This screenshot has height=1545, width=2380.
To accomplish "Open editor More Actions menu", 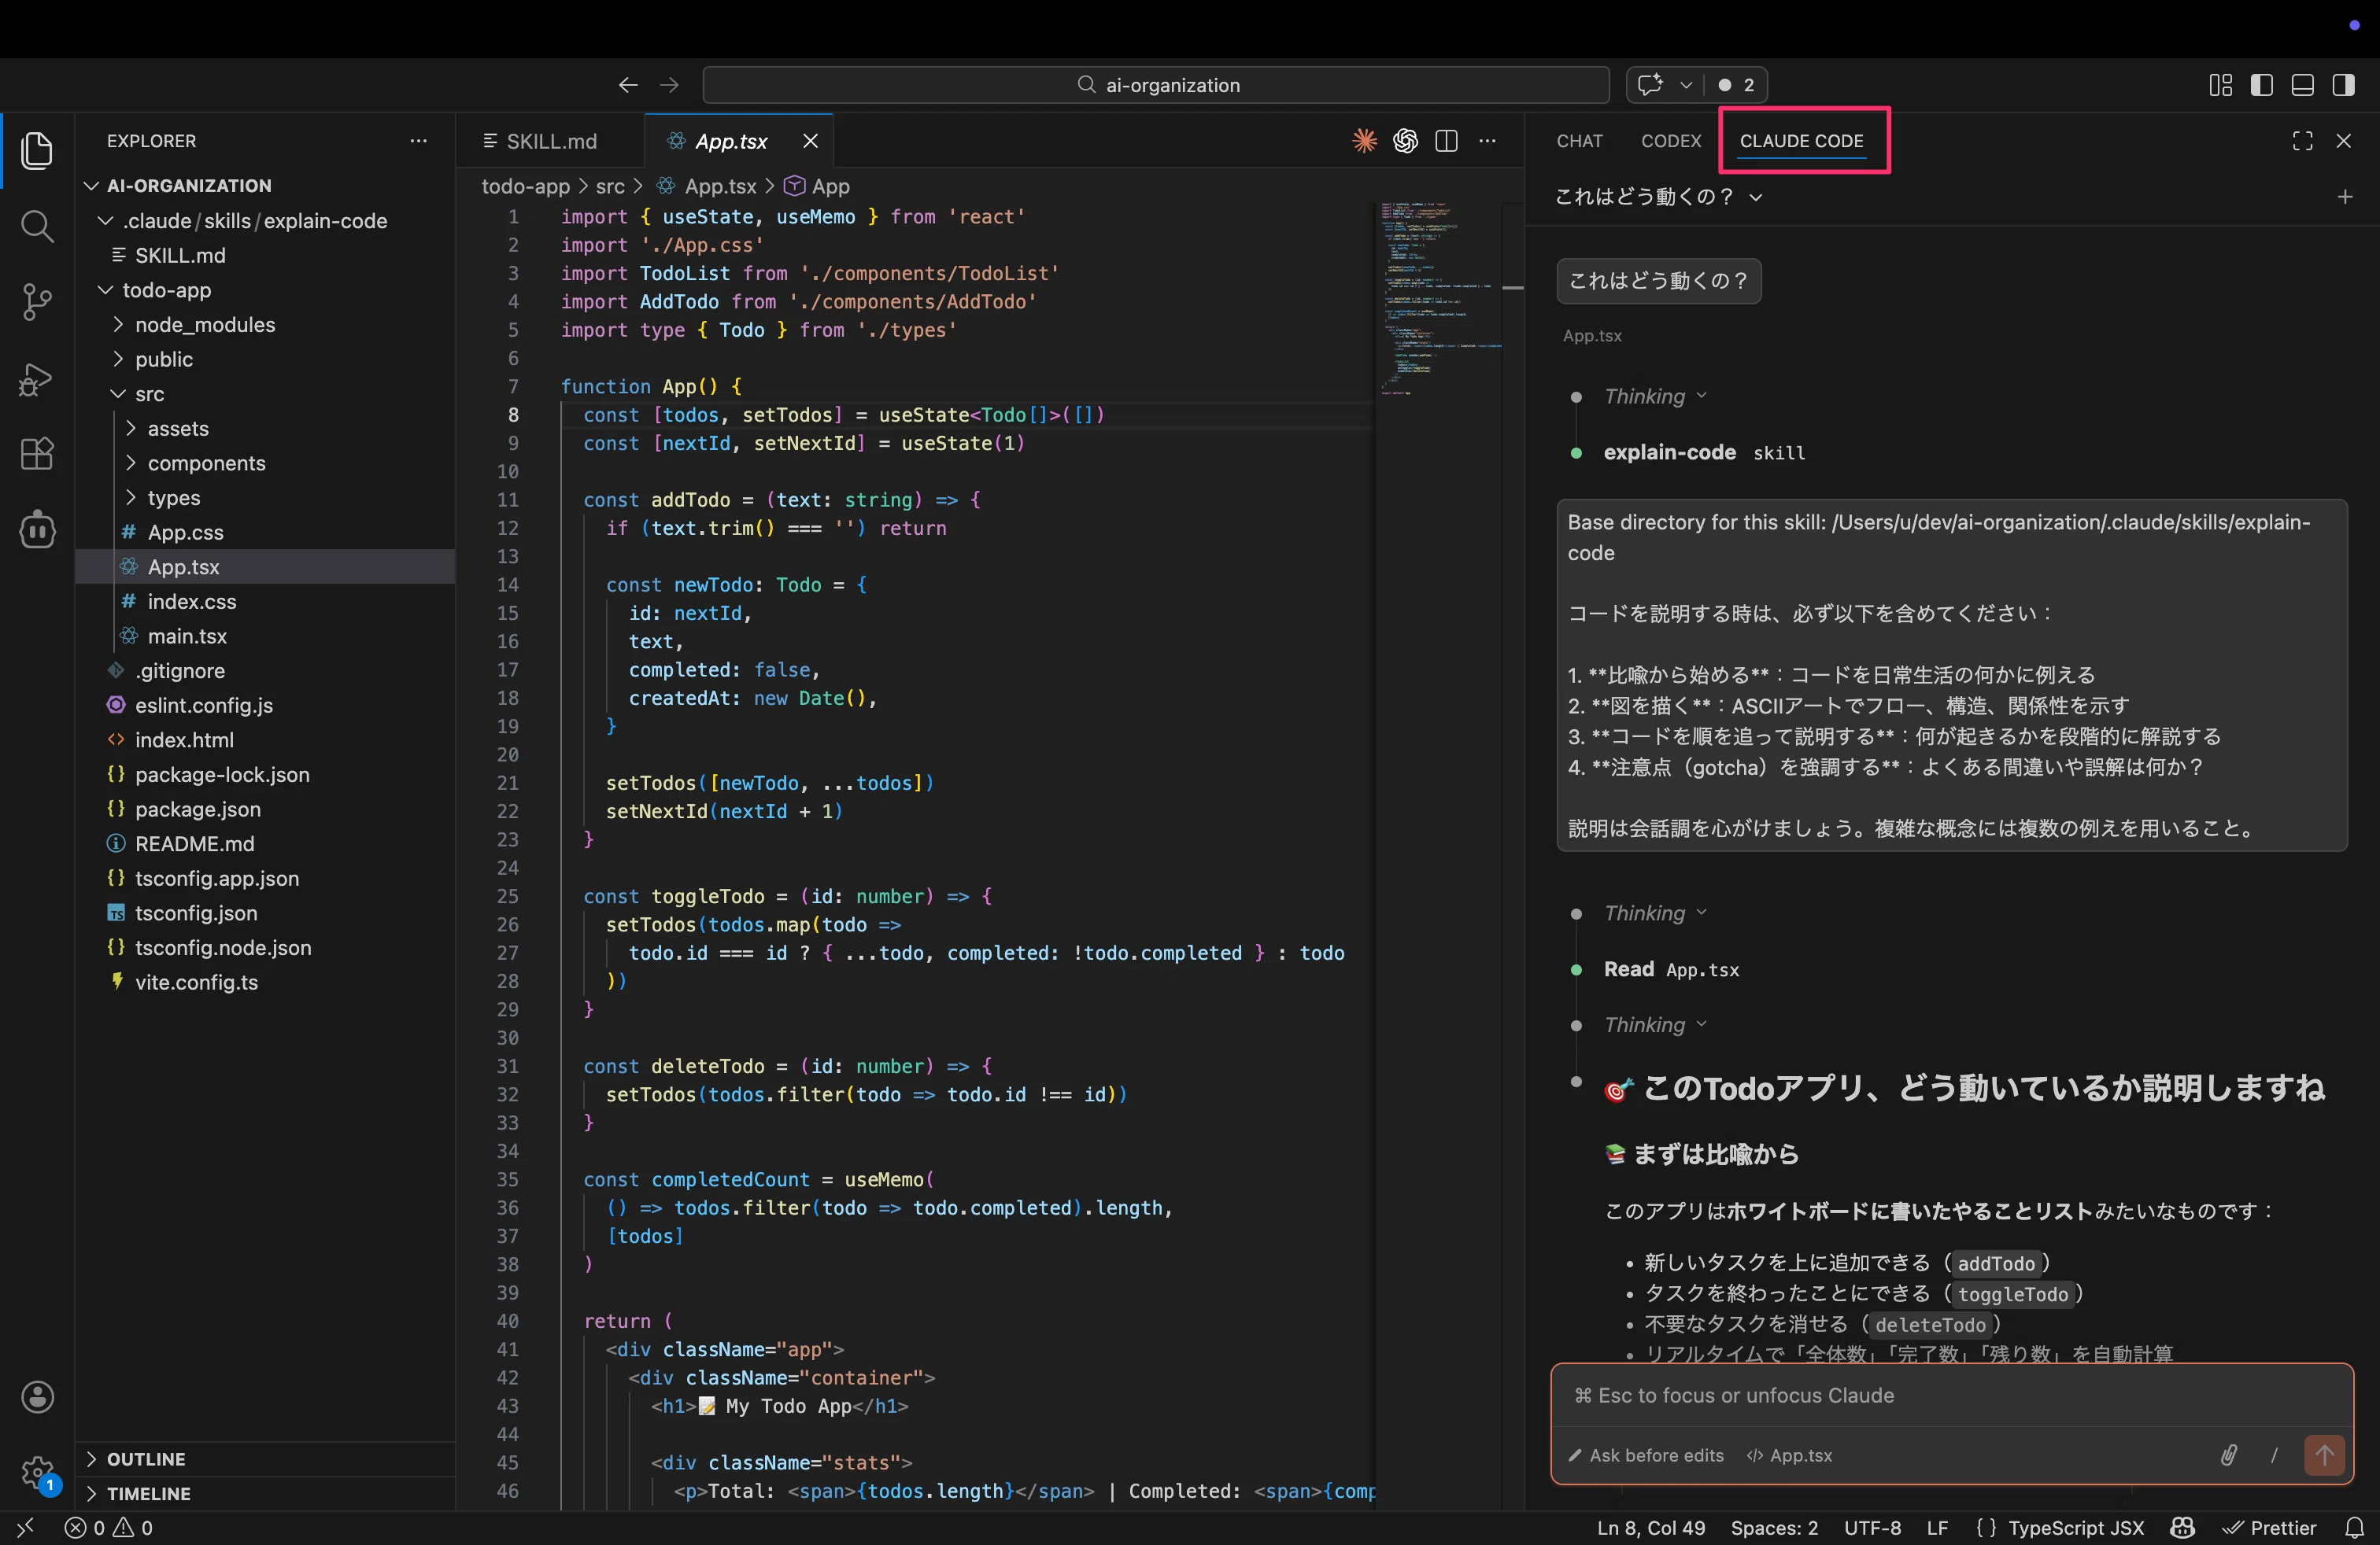I will (1488, 141).
